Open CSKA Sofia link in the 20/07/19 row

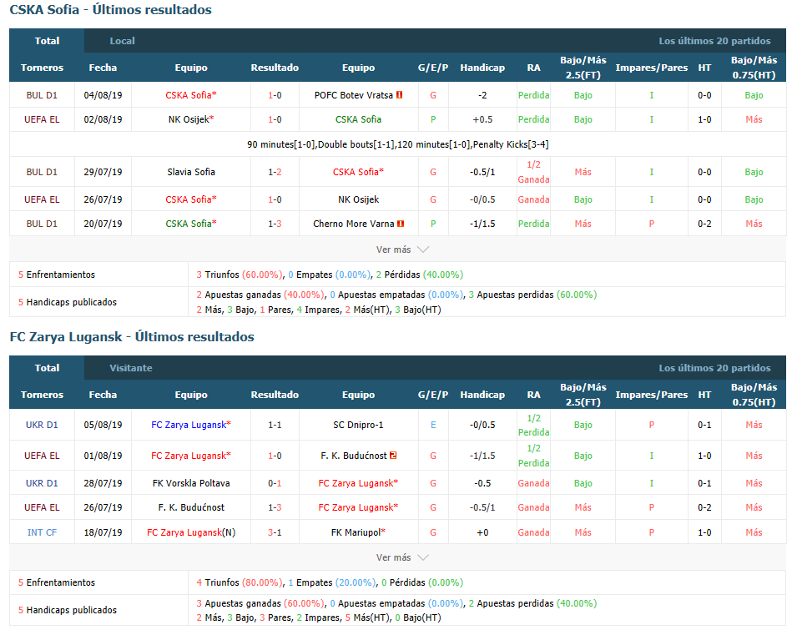[x=191, y=224]
